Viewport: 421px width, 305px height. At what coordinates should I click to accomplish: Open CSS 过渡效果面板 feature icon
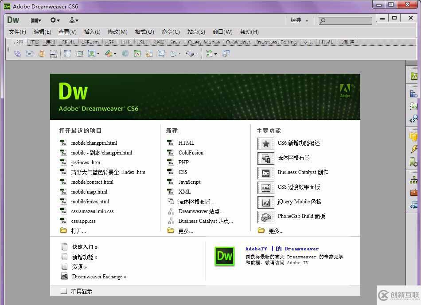click(x=266, y=187)
